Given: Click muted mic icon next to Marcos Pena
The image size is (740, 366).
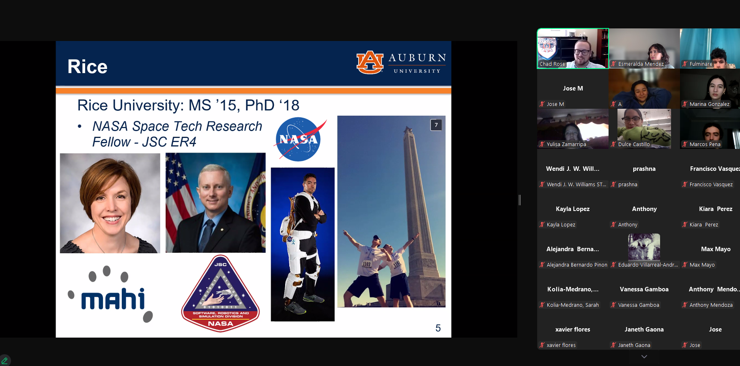Looking at the screenshot, I should click(685, 144).
